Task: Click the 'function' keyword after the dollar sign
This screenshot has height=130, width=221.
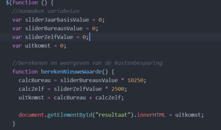Action: click(25, 3)
